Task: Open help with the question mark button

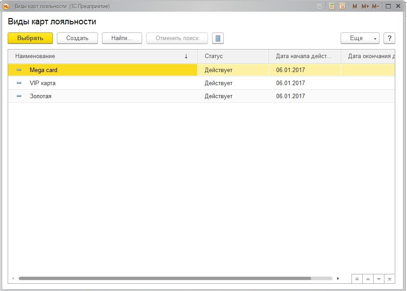Action: [389, 38]
